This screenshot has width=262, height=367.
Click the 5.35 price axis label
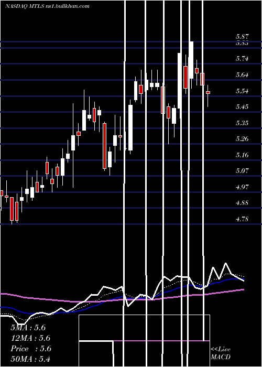[242, 123]
